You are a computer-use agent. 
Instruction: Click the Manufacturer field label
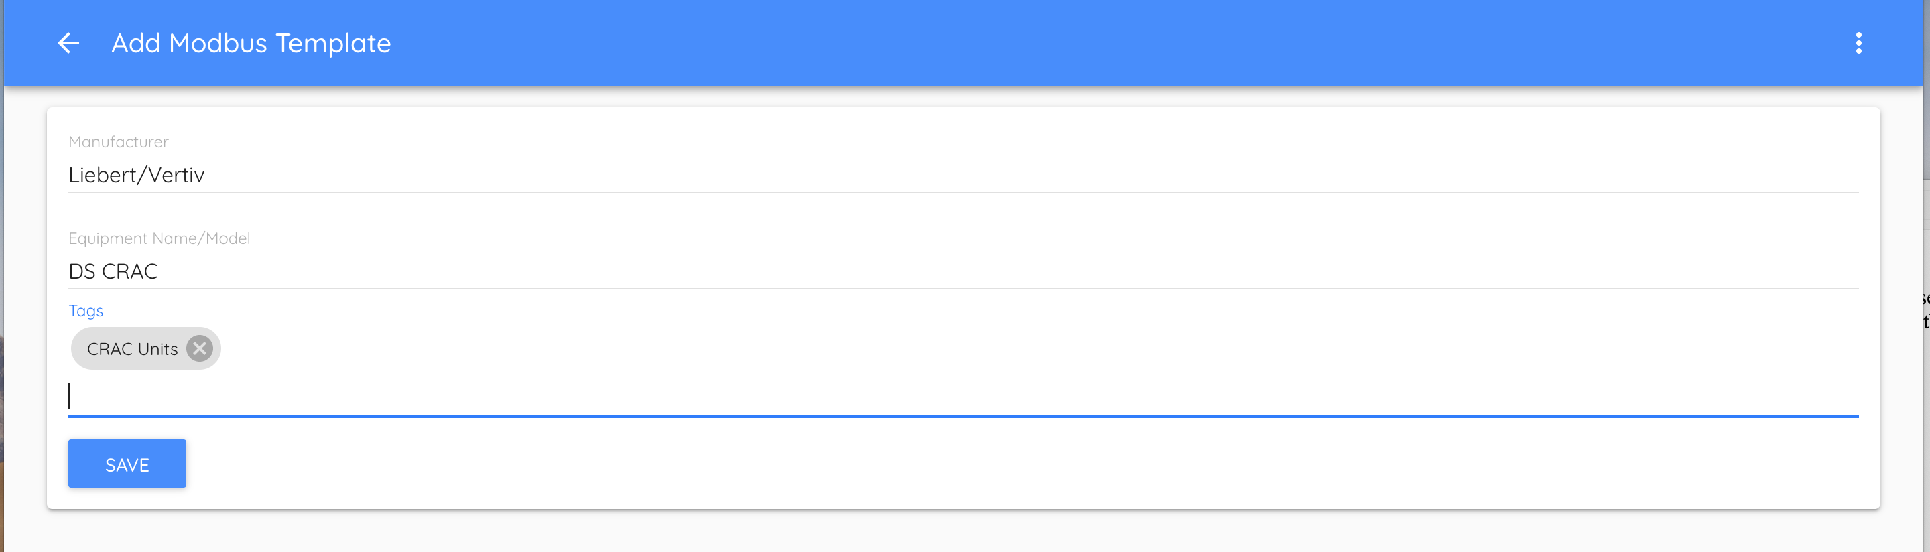(x=119, y=142)
